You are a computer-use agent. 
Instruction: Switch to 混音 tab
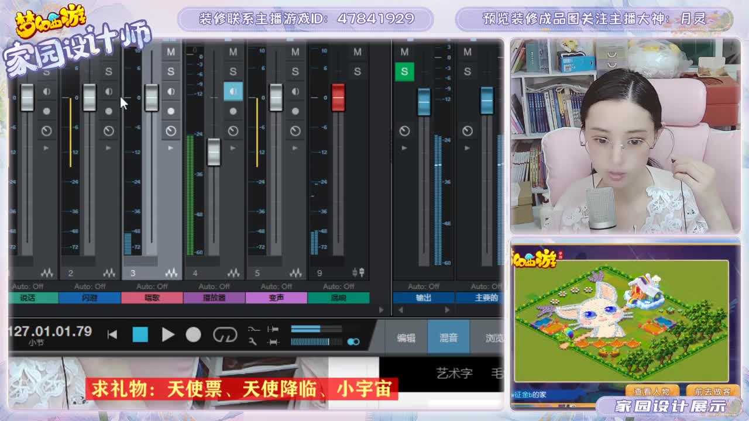(448, 337)
